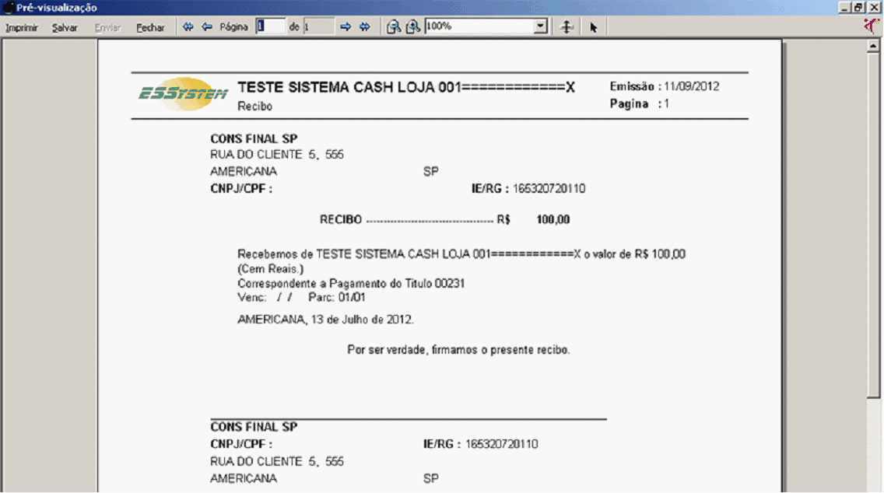Select the arrow pointer tool
The image size is (884, 493).
[593, 27]
